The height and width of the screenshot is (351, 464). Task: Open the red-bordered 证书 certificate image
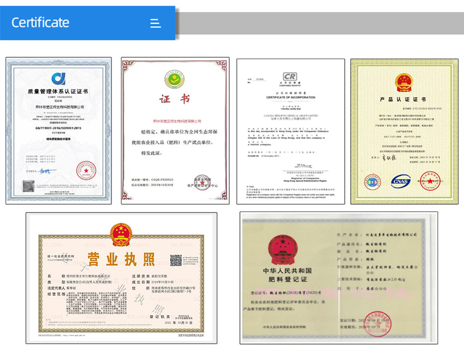pyautogui.click(x=175, y=131)
